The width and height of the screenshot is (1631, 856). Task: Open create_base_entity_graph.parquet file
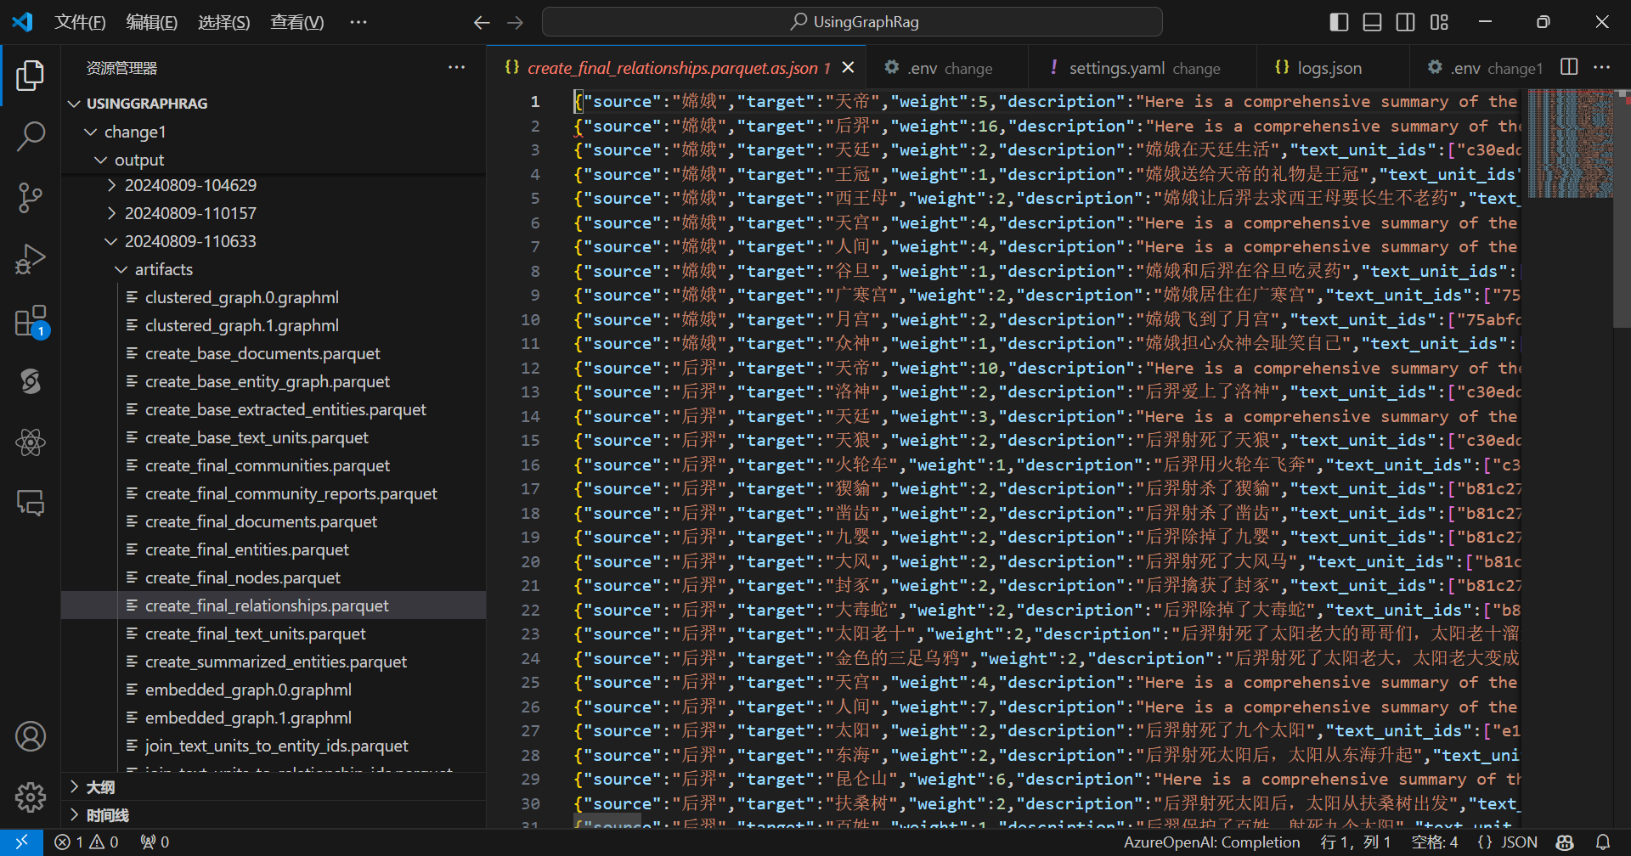(268, 381)
